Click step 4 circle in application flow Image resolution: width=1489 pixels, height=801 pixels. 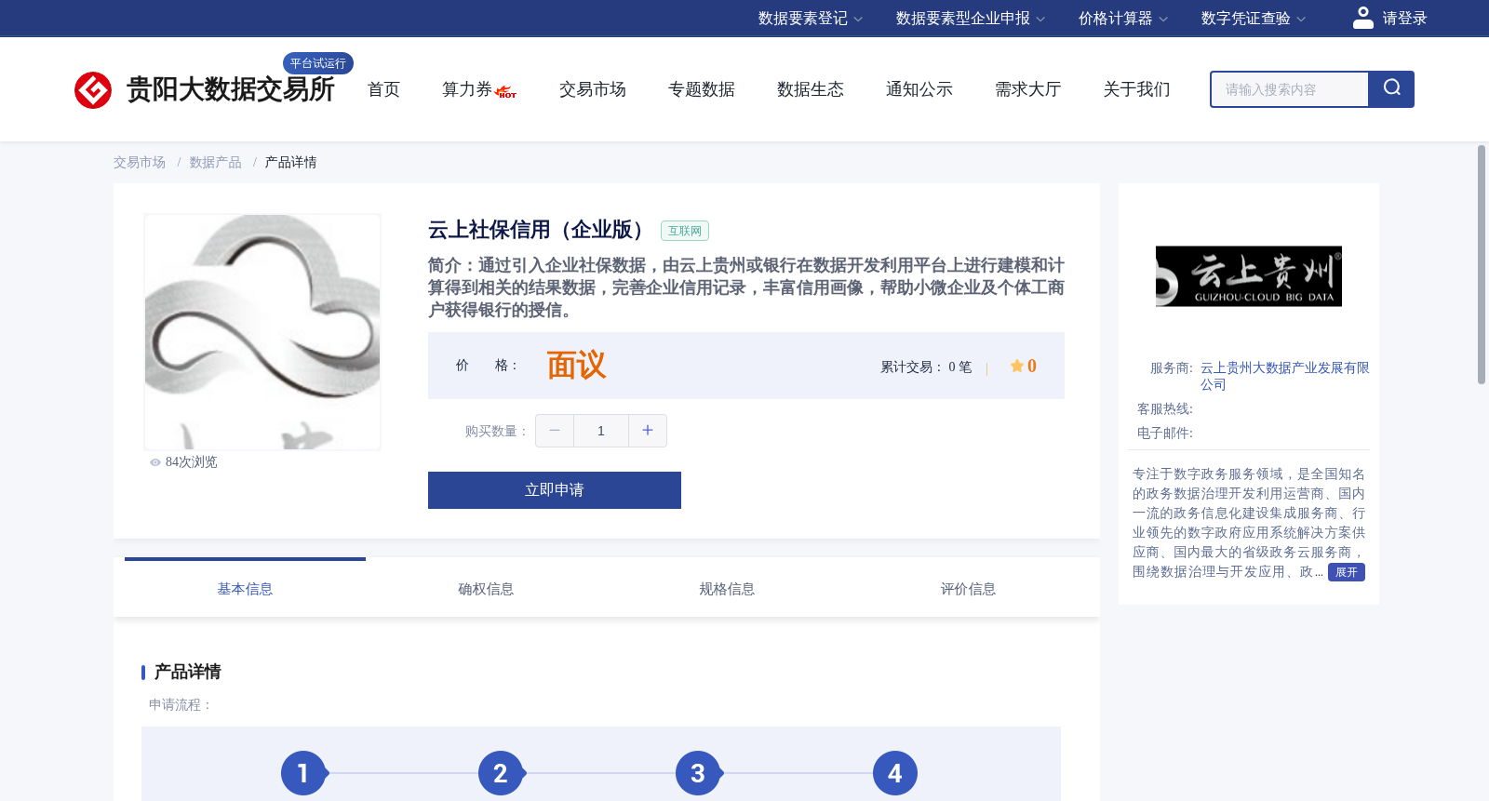(895, 773)
